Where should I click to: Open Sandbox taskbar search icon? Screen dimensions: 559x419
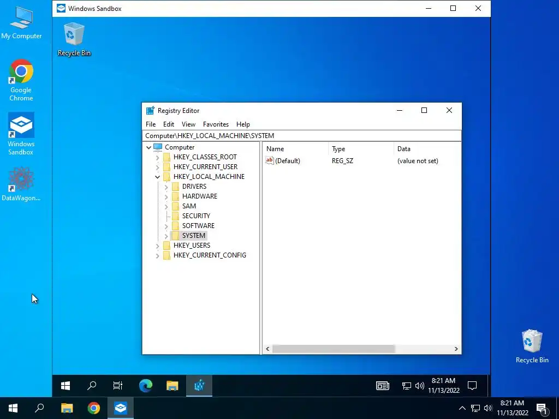point(92,386)
